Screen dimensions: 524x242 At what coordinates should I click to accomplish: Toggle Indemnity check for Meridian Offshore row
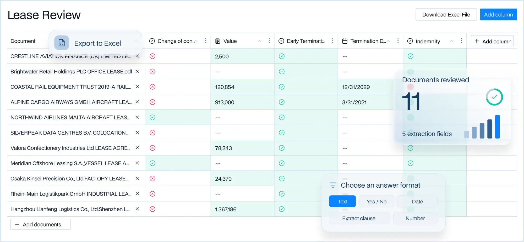[x=411, y=163]
